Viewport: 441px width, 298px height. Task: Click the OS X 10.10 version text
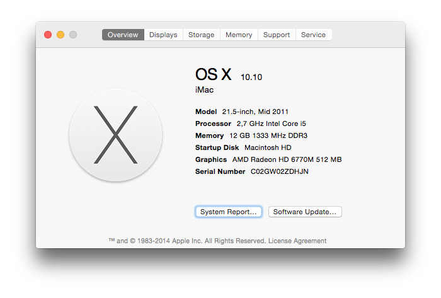tap(229, 74)
